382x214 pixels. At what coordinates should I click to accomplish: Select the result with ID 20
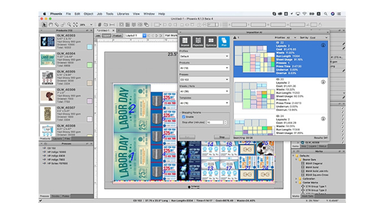(x=281, y=96)
